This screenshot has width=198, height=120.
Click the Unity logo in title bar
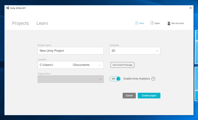point(8,8)
